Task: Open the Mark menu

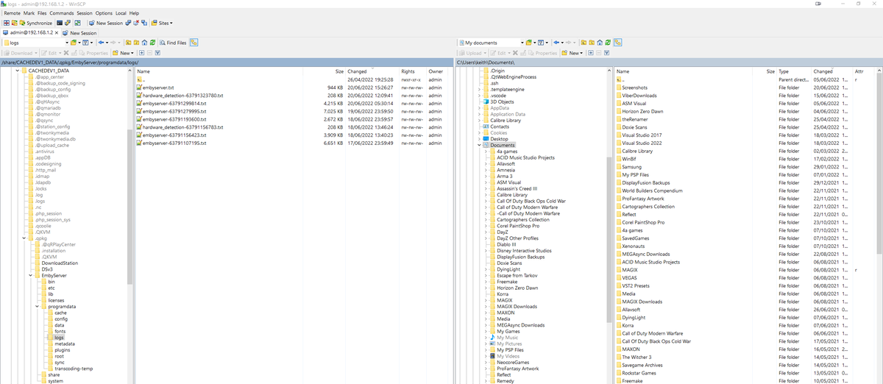Action: pos(29,13)
